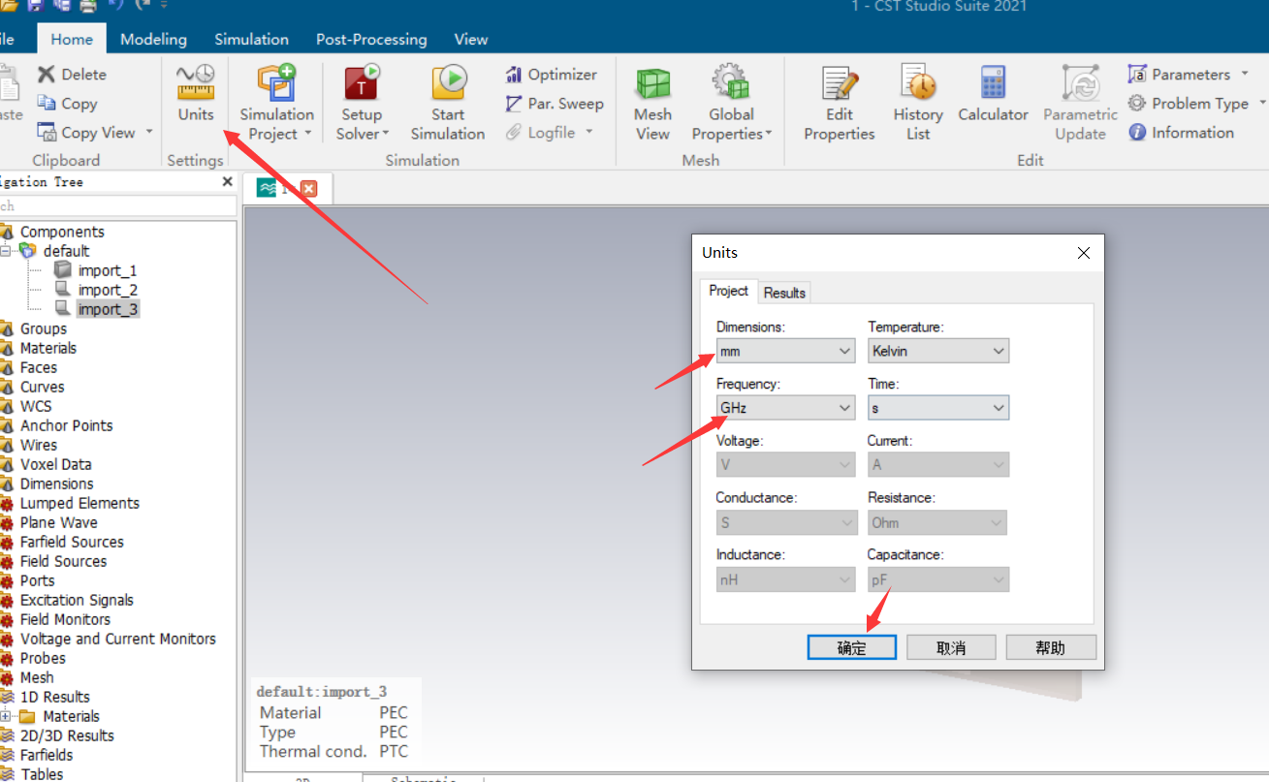1269x782 pixels.
Task: Select Farfields tree item
Action: click(x=47, y=755)
